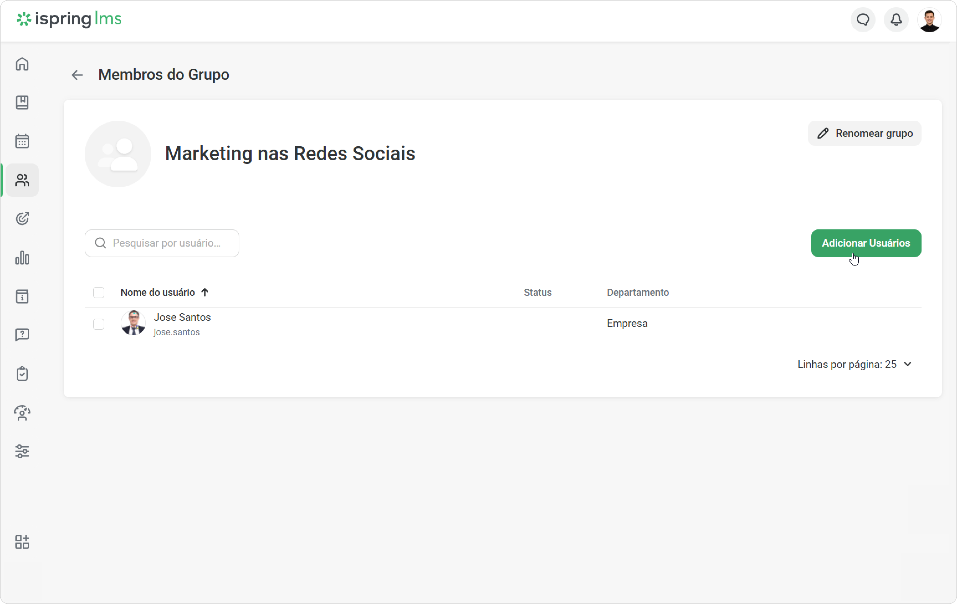957x604 pixels.
Task: Open the Home icon in sidebar
Action: [x=22, y=64]
